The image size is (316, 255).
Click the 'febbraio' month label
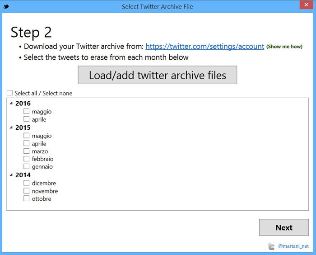[x=42, y=159]
